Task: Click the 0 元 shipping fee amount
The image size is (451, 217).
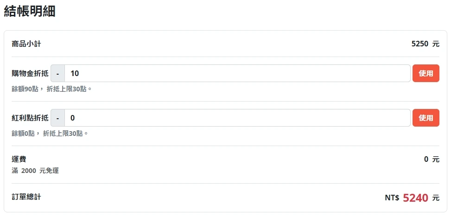Action: pos(431,159)
